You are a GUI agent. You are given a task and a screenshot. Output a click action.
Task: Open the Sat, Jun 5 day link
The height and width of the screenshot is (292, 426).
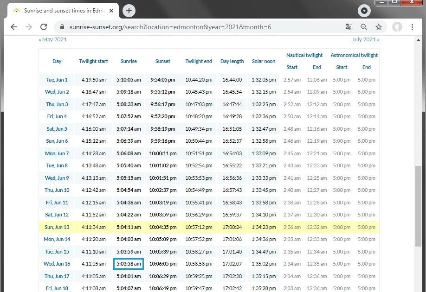pyautogui.click(x=57, y=129)
